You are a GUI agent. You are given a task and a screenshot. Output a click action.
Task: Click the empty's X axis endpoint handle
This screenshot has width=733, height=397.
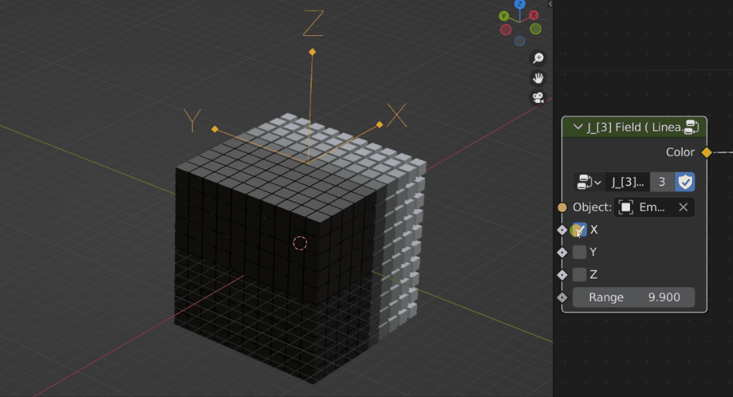[x=380, y=125]
